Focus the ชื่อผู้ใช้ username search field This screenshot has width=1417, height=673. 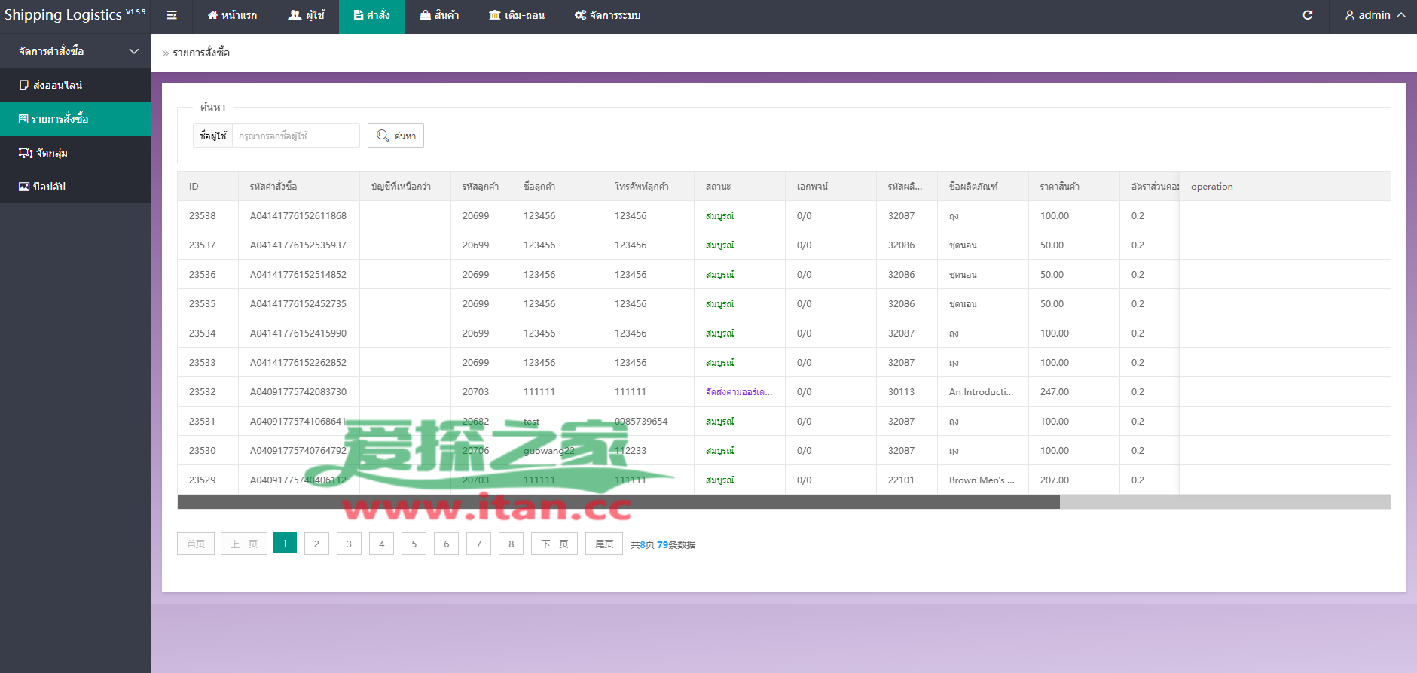[x=295, y=136]
